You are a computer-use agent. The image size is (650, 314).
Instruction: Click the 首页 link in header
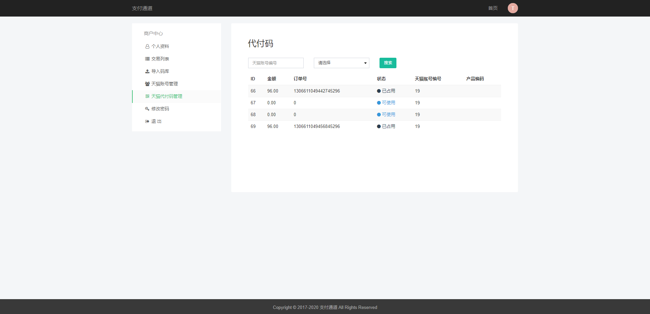tap(493, 8)
